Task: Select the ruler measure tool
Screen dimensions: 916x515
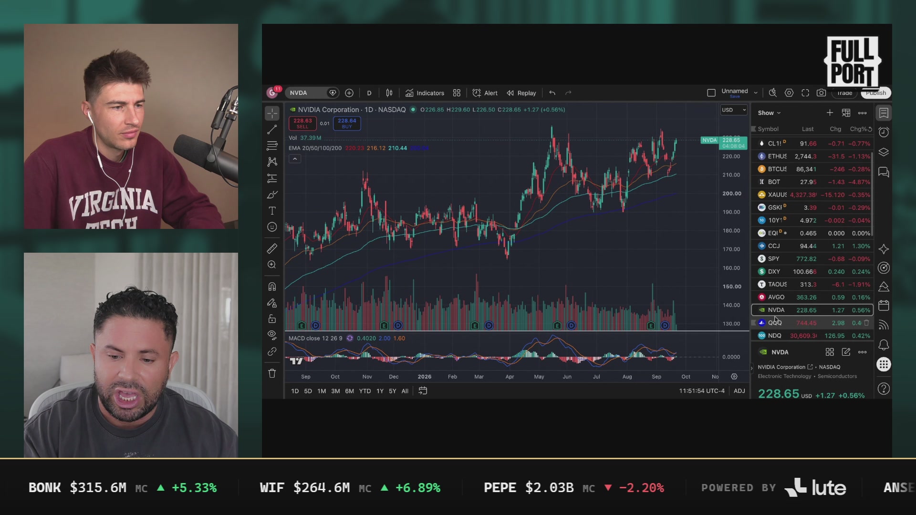Action: (272, 248)
